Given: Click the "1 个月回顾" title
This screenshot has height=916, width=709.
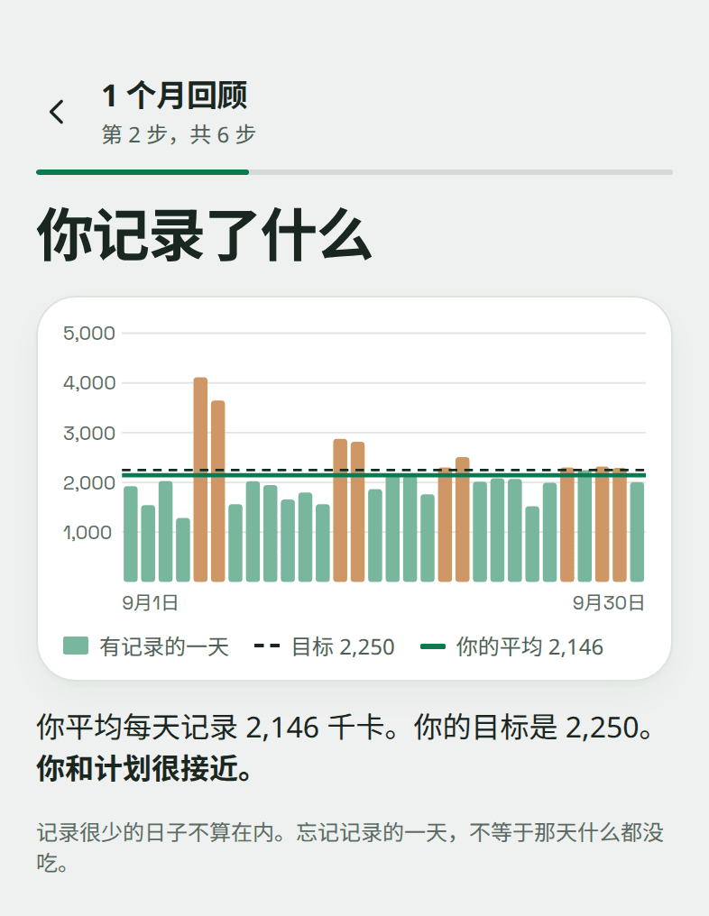Looking at the screenshot, I should 174,96.
